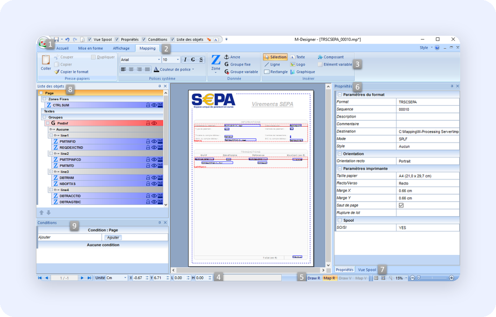Collapse the Paramètres du format section
Screen dimensions: 496x317
[340, 94]
